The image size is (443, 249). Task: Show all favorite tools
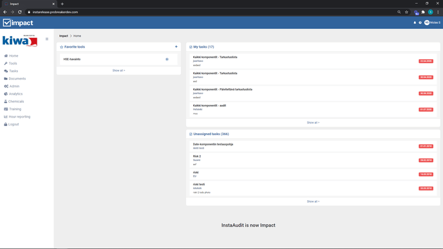point(118,71)
